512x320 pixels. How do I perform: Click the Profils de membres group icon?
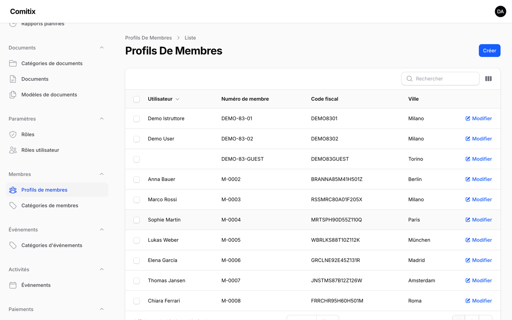coord(13,190)
